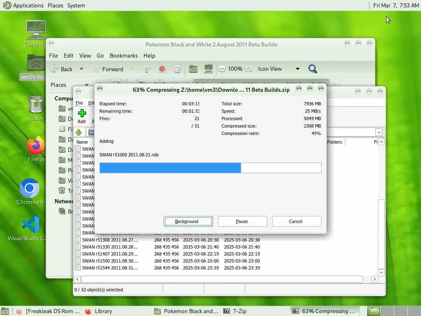
Task: Switch to Freakleak DS Rom taskbar window
Action: pyautogui.click(x=48, y=311)
